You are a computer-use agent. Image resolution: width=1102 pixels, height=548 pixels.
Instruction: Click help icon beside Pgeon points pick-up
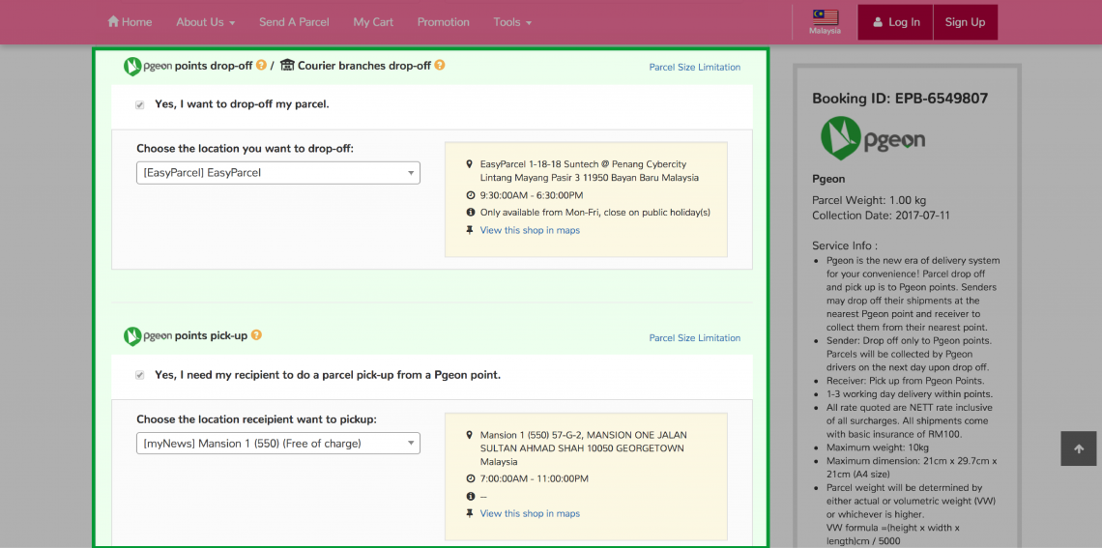(x=256, y=335)
